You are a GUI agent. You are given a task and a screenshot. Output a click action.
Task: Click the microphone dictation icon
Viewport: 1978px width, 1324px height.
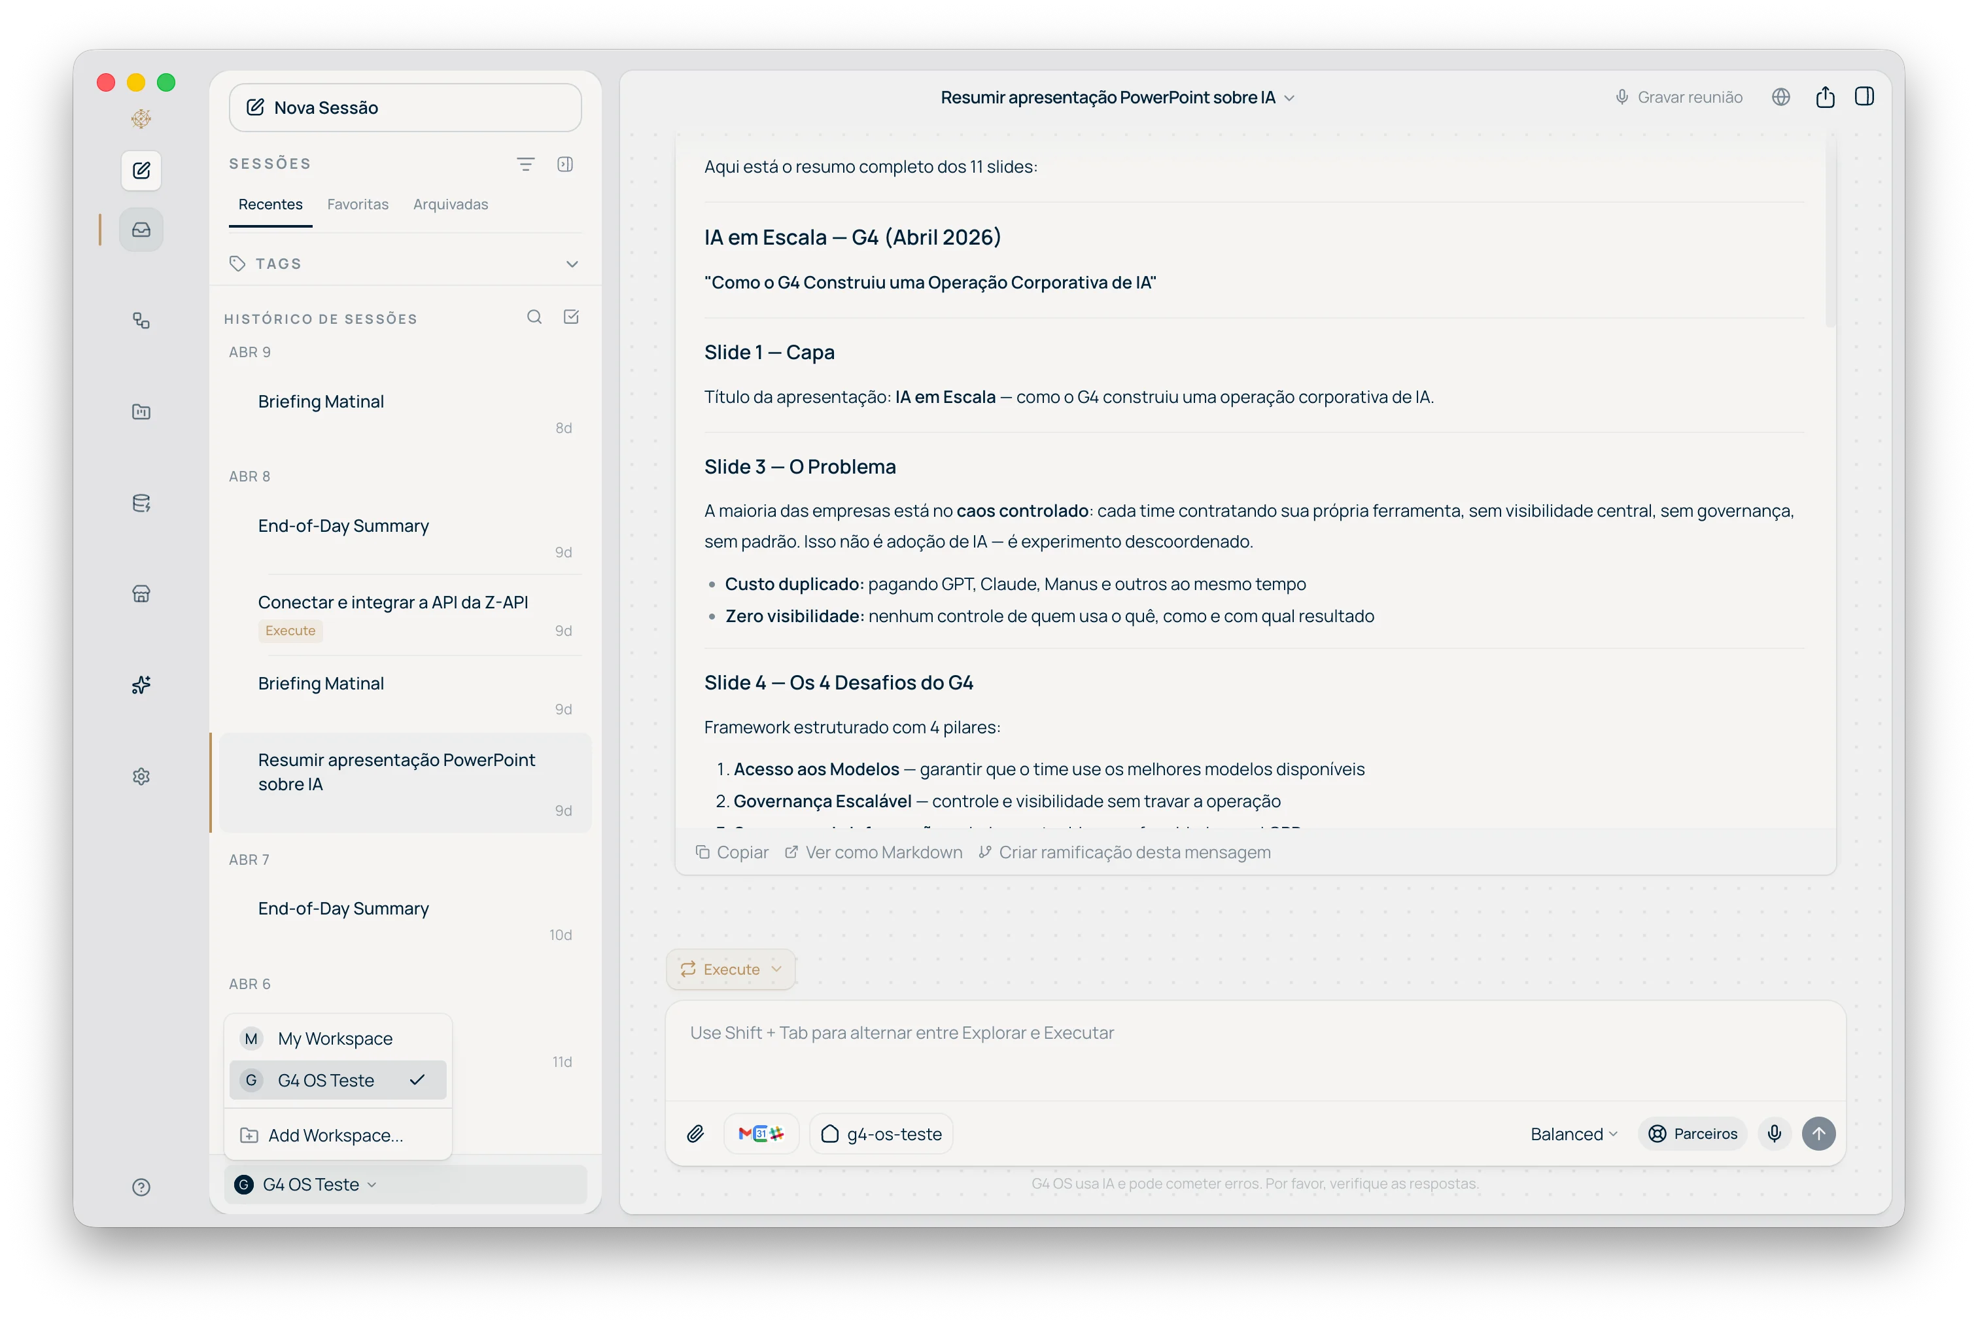[x=1774, y=1133]
